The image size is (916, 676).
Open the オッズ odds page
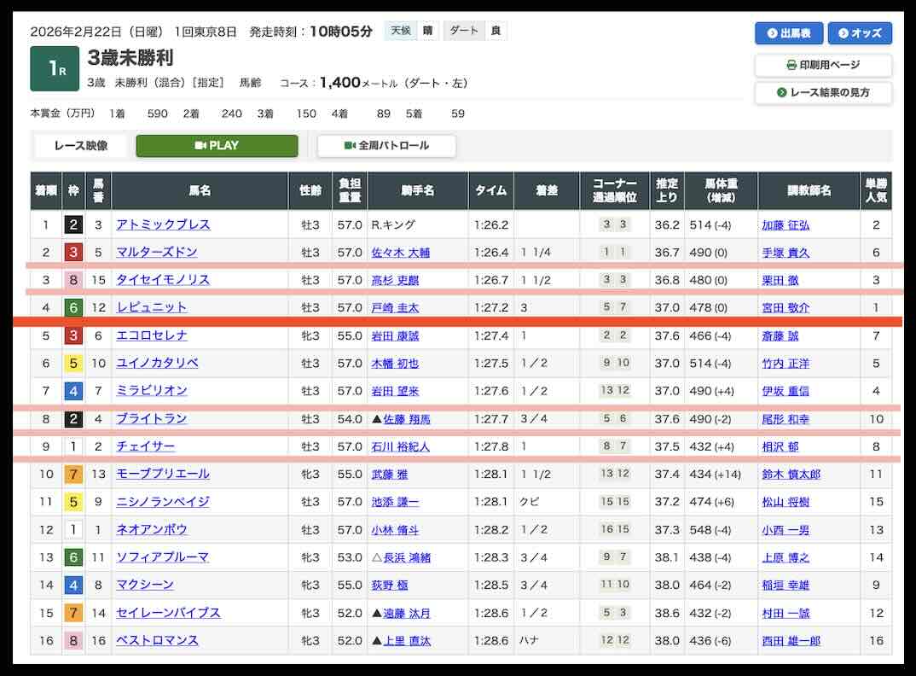pos(860,33)
